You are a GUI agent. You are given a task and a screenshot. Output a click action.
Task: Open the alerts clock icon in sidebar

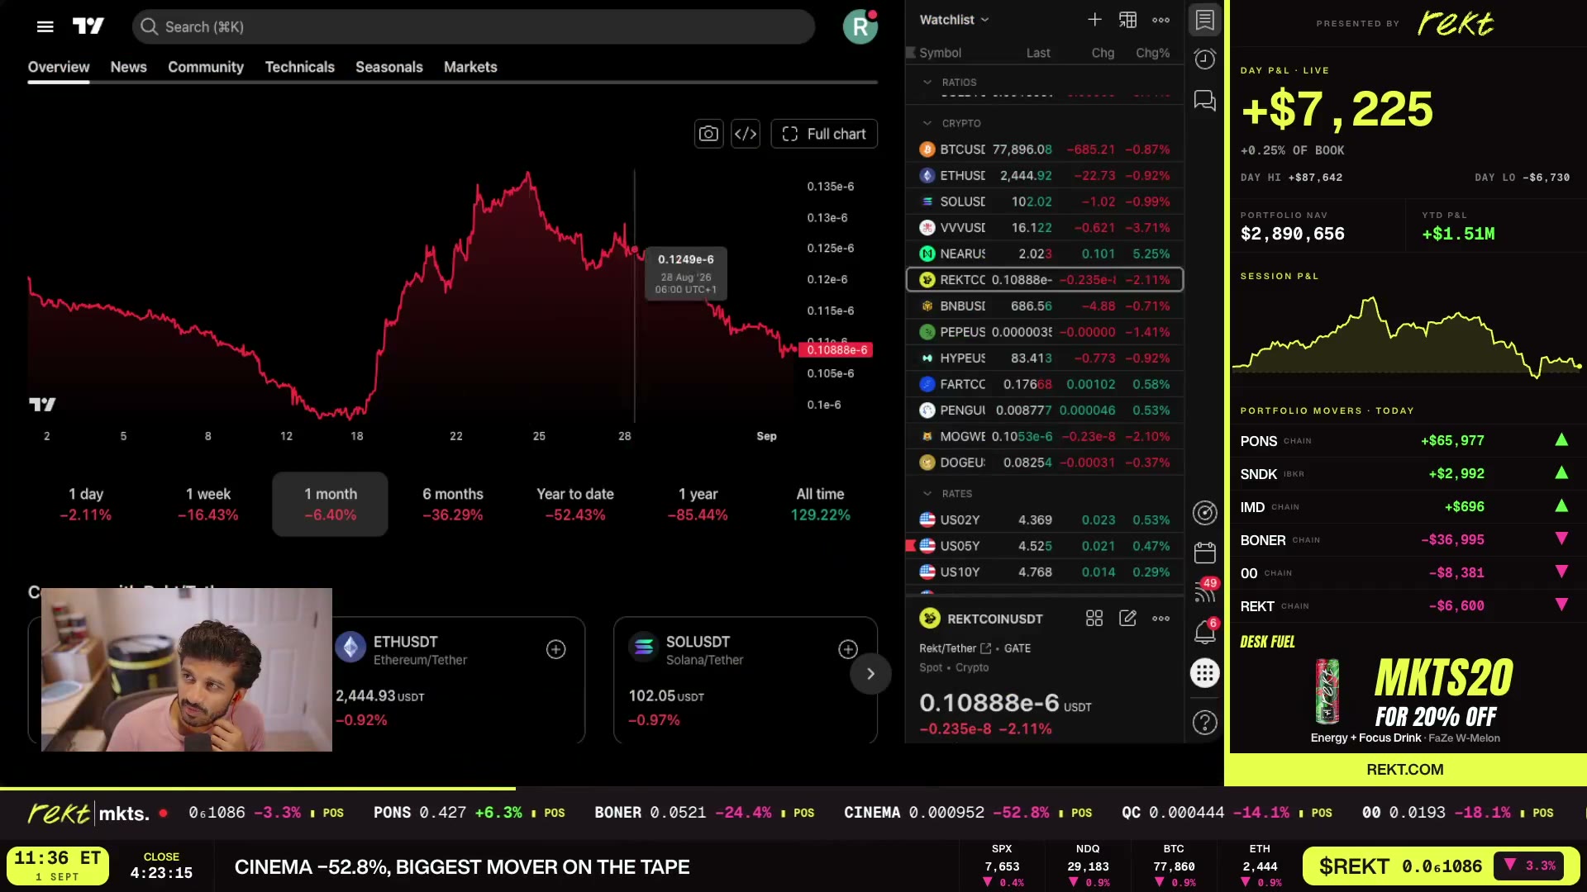point(1205,59)
